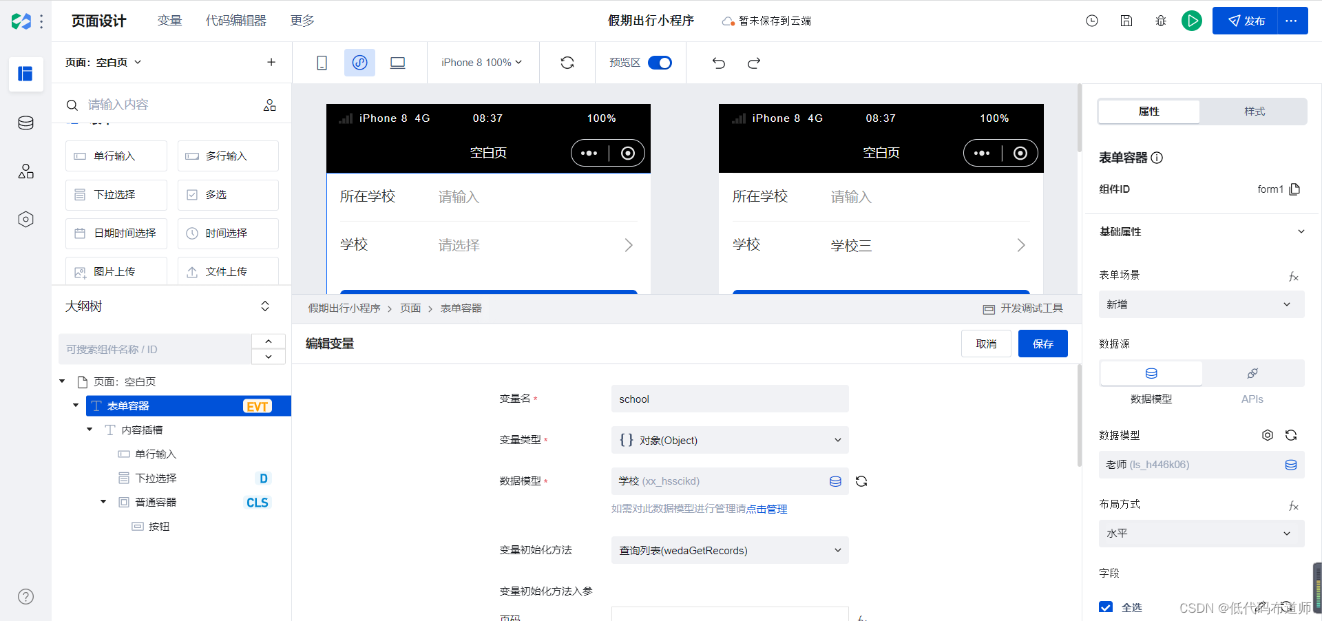The width and height of the screenshot is (1322, 621).
Task: Open the 布局方式 水平 dropdown
Action: [1202, 534]
